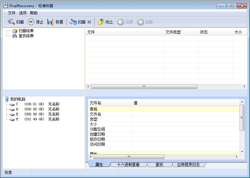Screen dimensions: 250x178
Task: Click file list horizontal scrollbar thumb
Action: coord(144,86)
